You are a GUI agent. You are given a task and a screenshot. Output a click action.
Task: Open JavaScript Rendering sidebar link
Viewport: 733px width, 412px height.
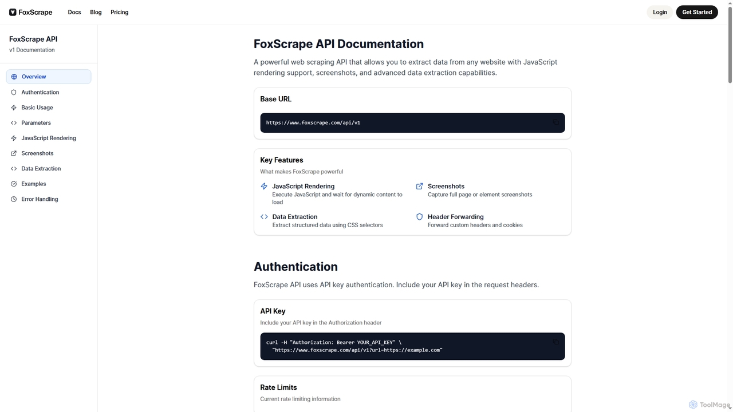pos(49,138)
